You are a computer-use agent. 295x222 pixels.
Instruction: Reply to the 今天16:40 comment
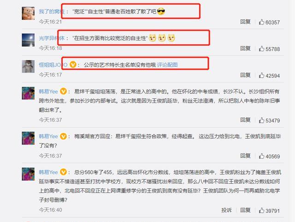click(x=245, y=210)
